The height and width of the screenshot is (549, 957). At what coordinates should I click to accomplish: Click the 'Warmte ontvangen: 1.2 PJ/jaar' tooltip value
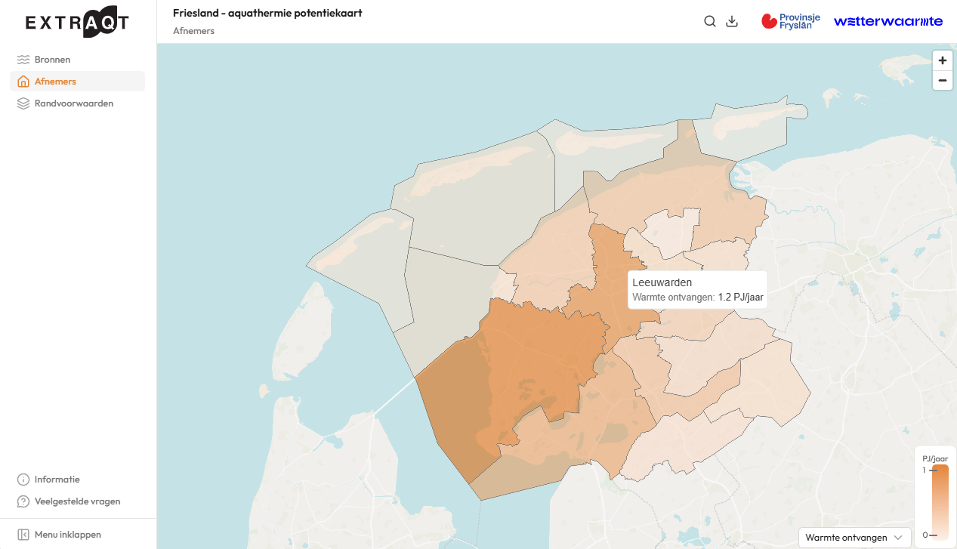click(x=698, y=298)
